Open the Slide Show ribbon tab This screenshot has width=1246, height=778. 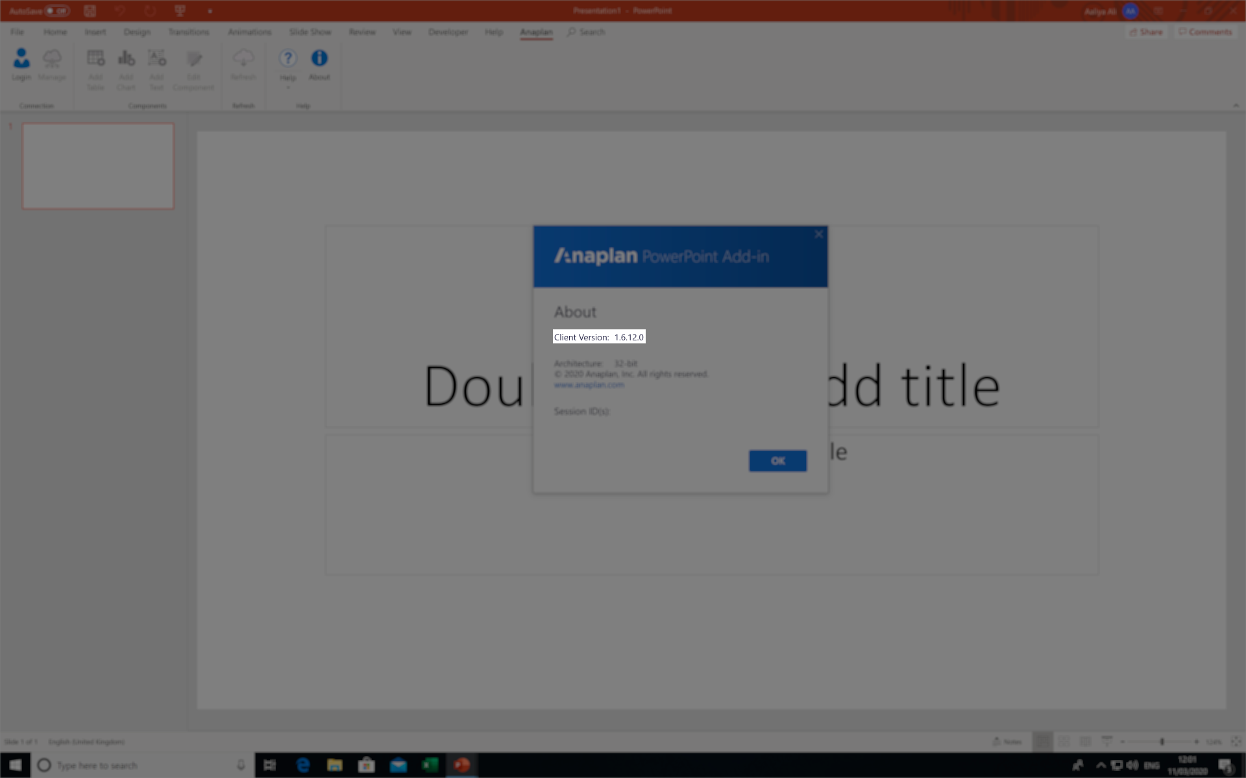tap(310, 32)
